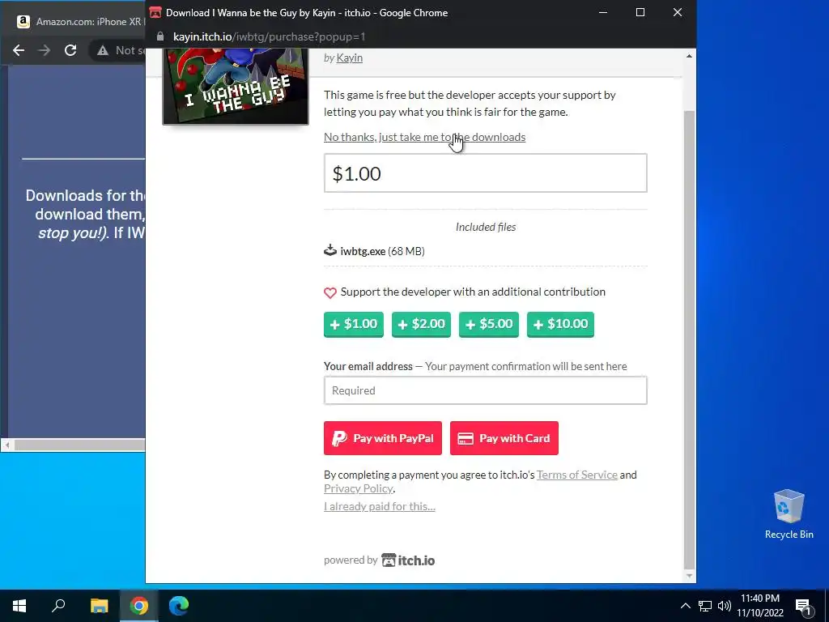This screenshot has height=622, width=829.
Task: Show hidden system tray icons
Action: tap(685, 606)
